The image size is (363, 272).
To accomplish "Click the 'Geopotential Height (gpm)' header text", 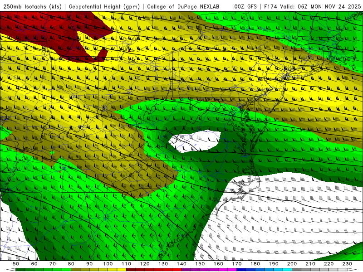I will click(x=104, y=7).
